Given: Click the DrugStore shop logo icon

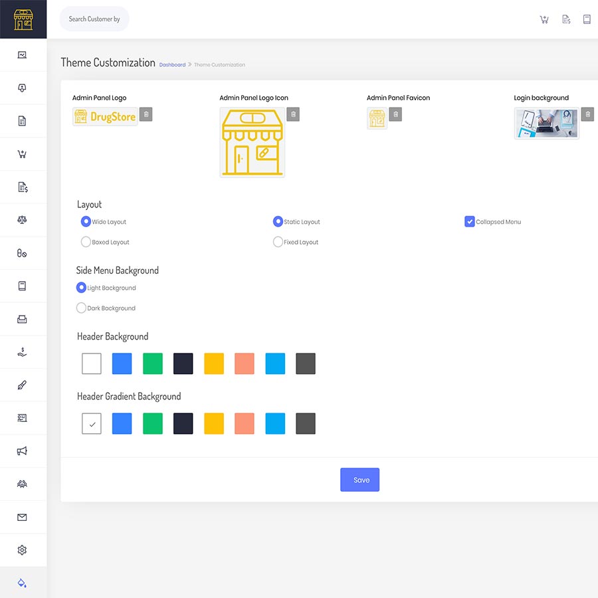Looking at the screenshot, I should coord(23,19).
